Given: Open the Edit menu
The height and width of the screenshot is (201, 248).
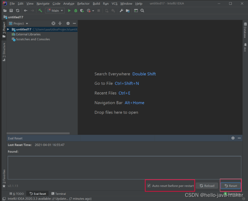Looking at the screenshot, I should click(21, 4).
